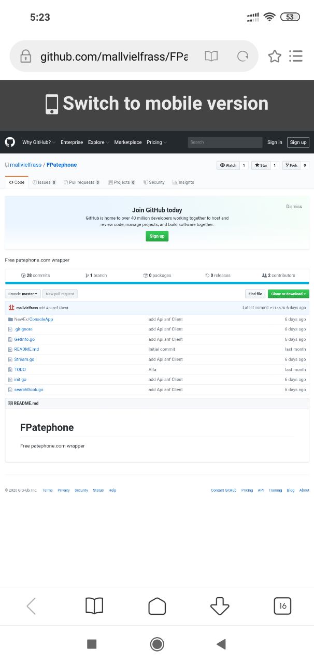
Task: Open Clone or download dropdown
Action: pos(289,294)
